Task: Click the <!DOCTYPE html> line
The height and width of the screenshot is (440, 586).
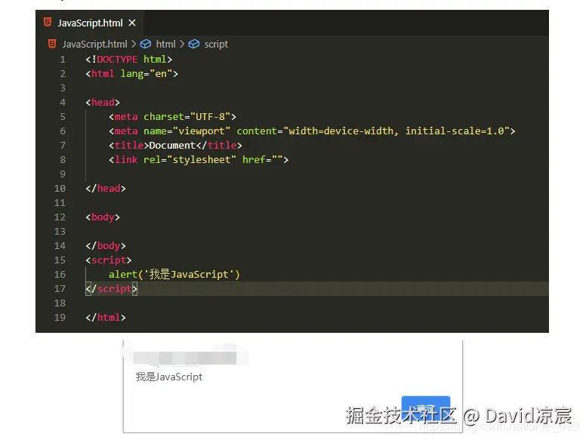Action: [129, 60]
